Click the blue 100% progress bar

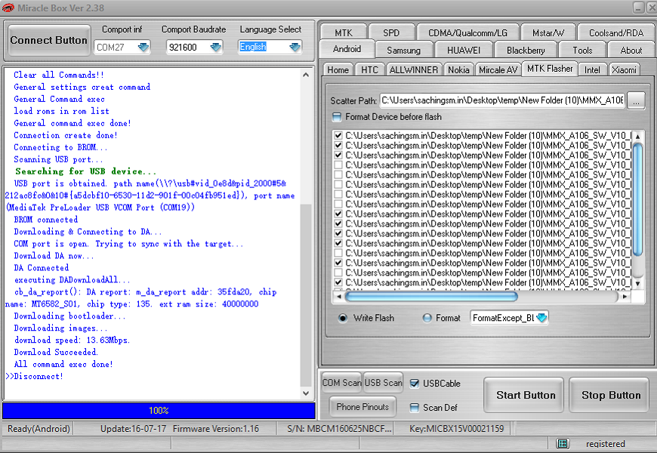pos(159,411)
